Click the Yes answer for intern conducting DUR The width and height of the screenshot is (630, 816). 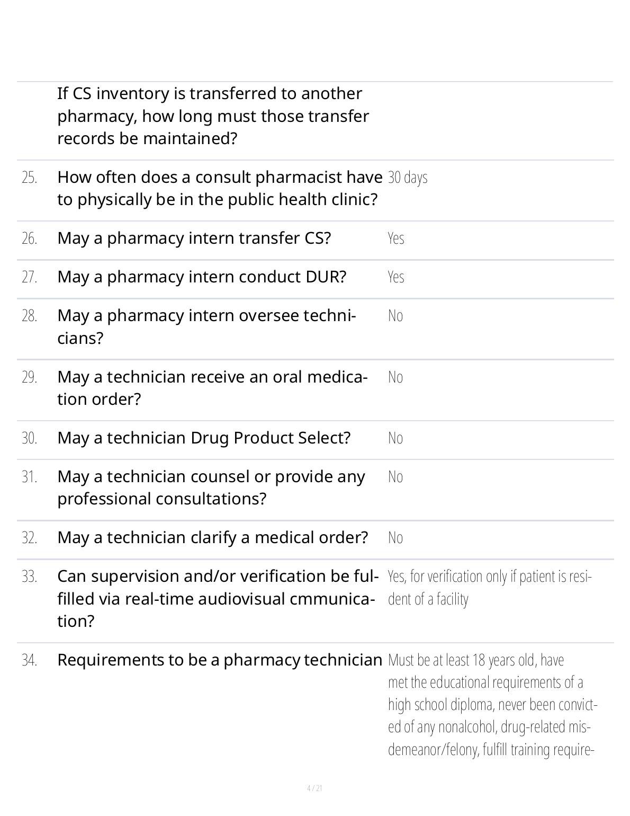(396, 277)
